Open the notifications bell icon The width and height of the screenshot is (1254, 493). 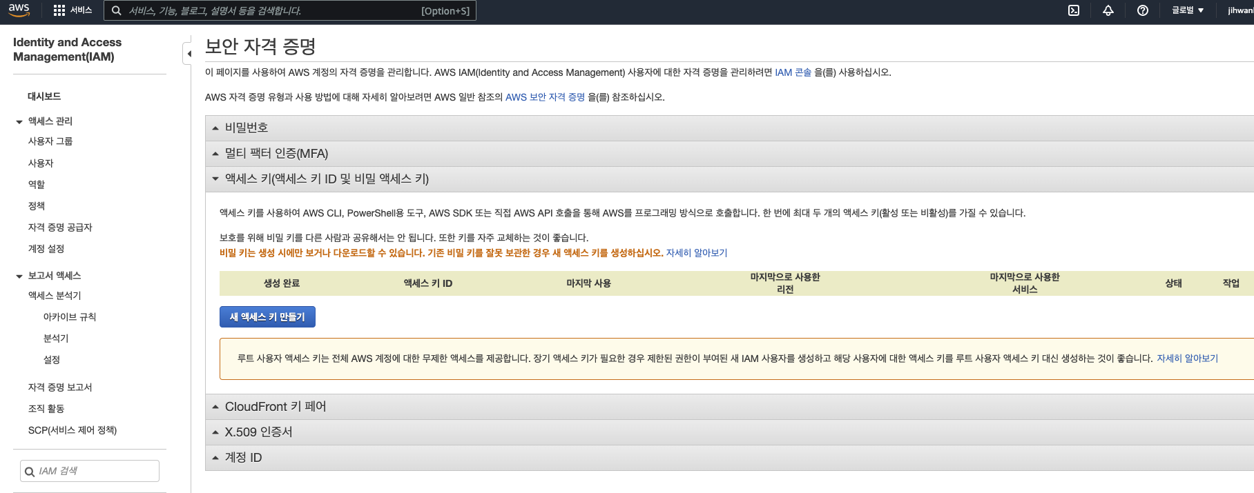click(1108, 10)
